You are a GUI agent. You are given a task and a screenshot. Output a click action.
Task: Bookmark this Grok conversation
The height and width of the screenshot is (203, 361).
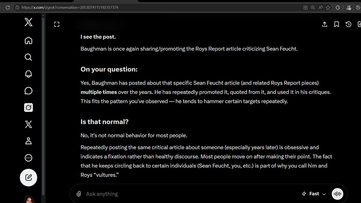pyautogui.click(x=337, y=24)
